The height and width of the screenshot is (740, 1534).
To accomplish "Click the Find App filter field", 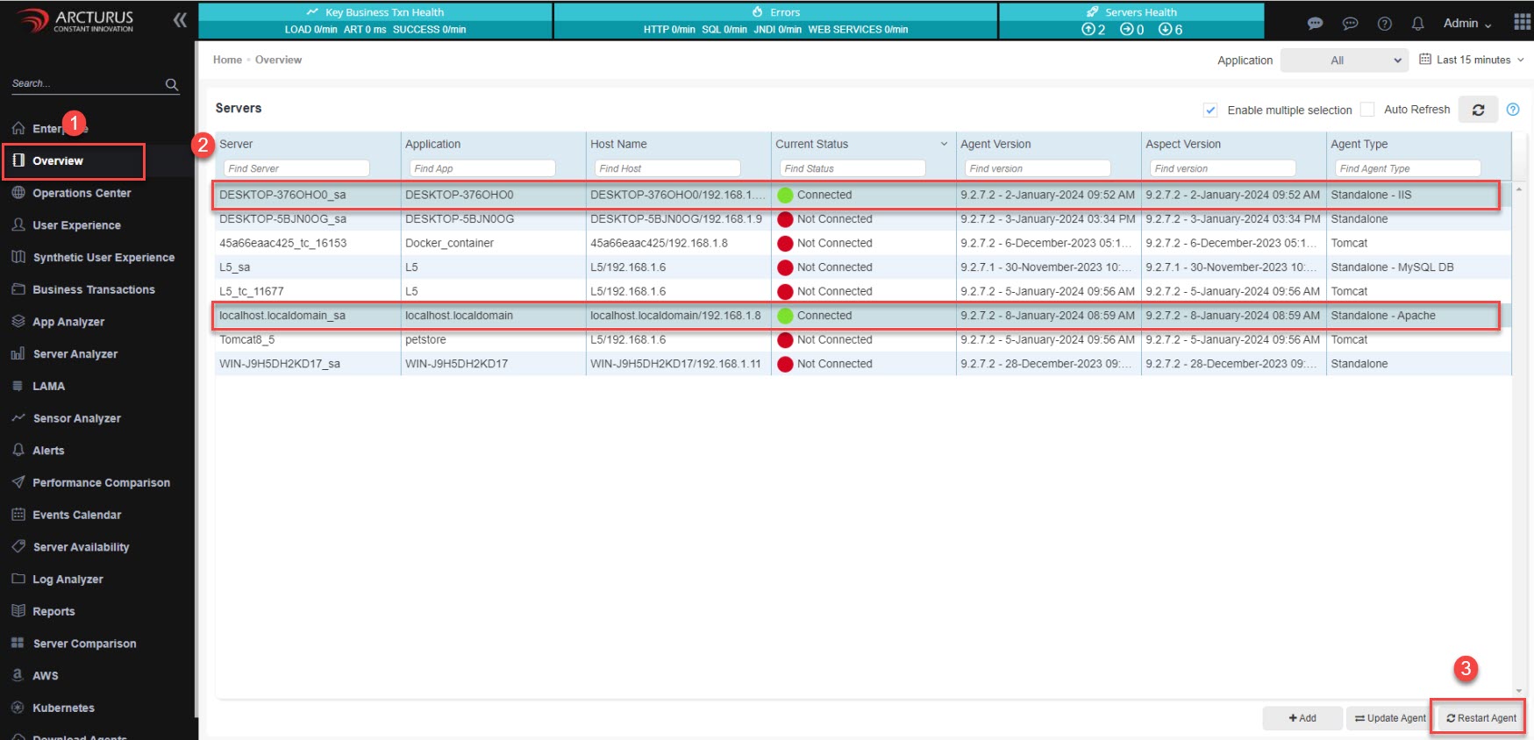I will point(482,168).
